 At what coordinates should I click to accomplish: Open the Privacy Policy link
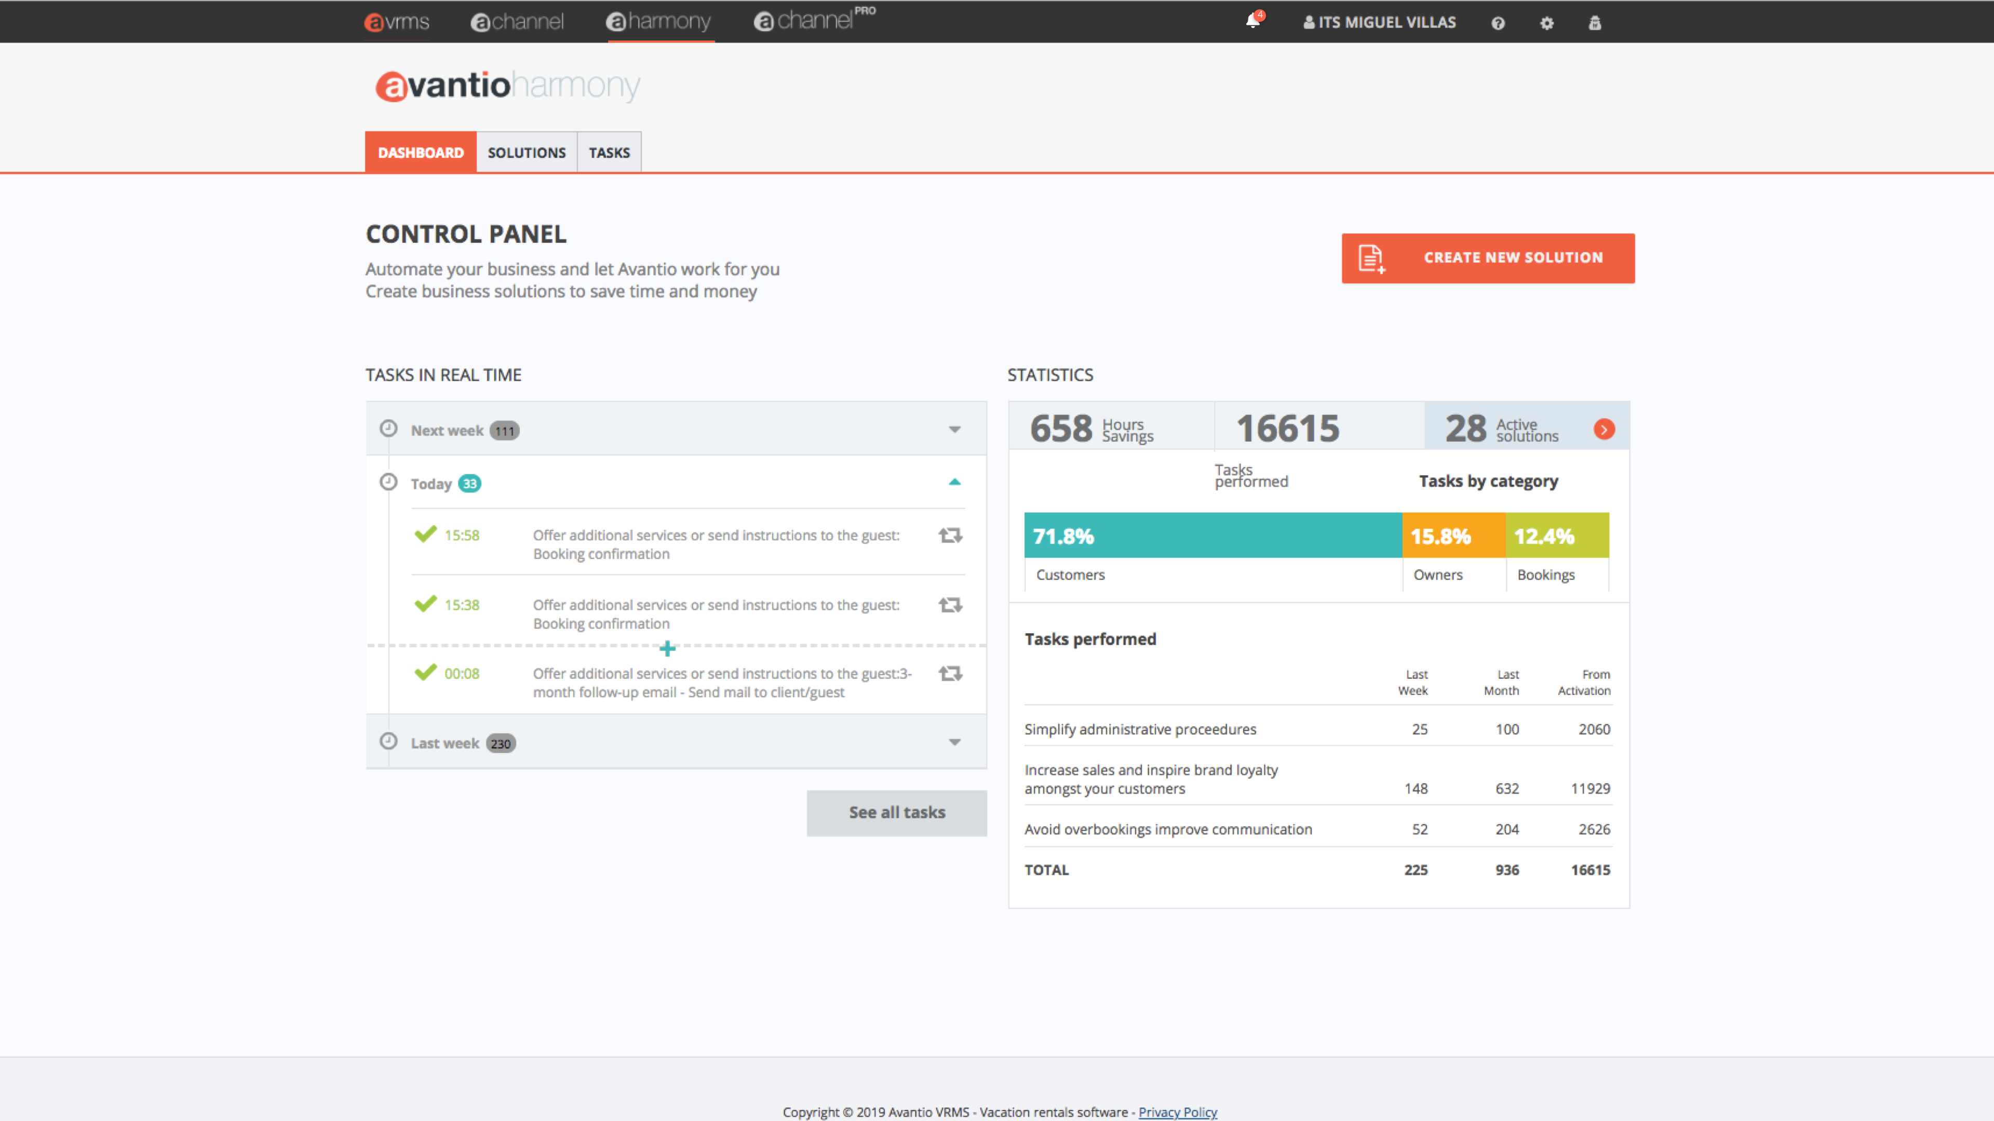pyautogui.click(x=1177, y=1112)
